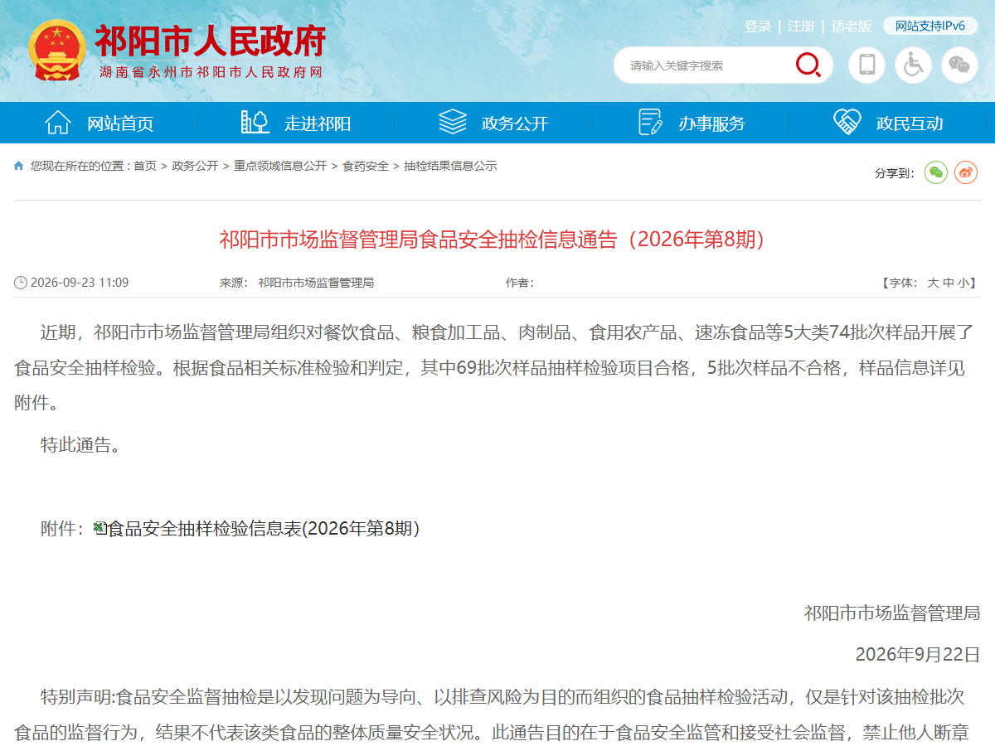Download 食品安全抽样检验信息表 attachment

click(x=264, y=529)
